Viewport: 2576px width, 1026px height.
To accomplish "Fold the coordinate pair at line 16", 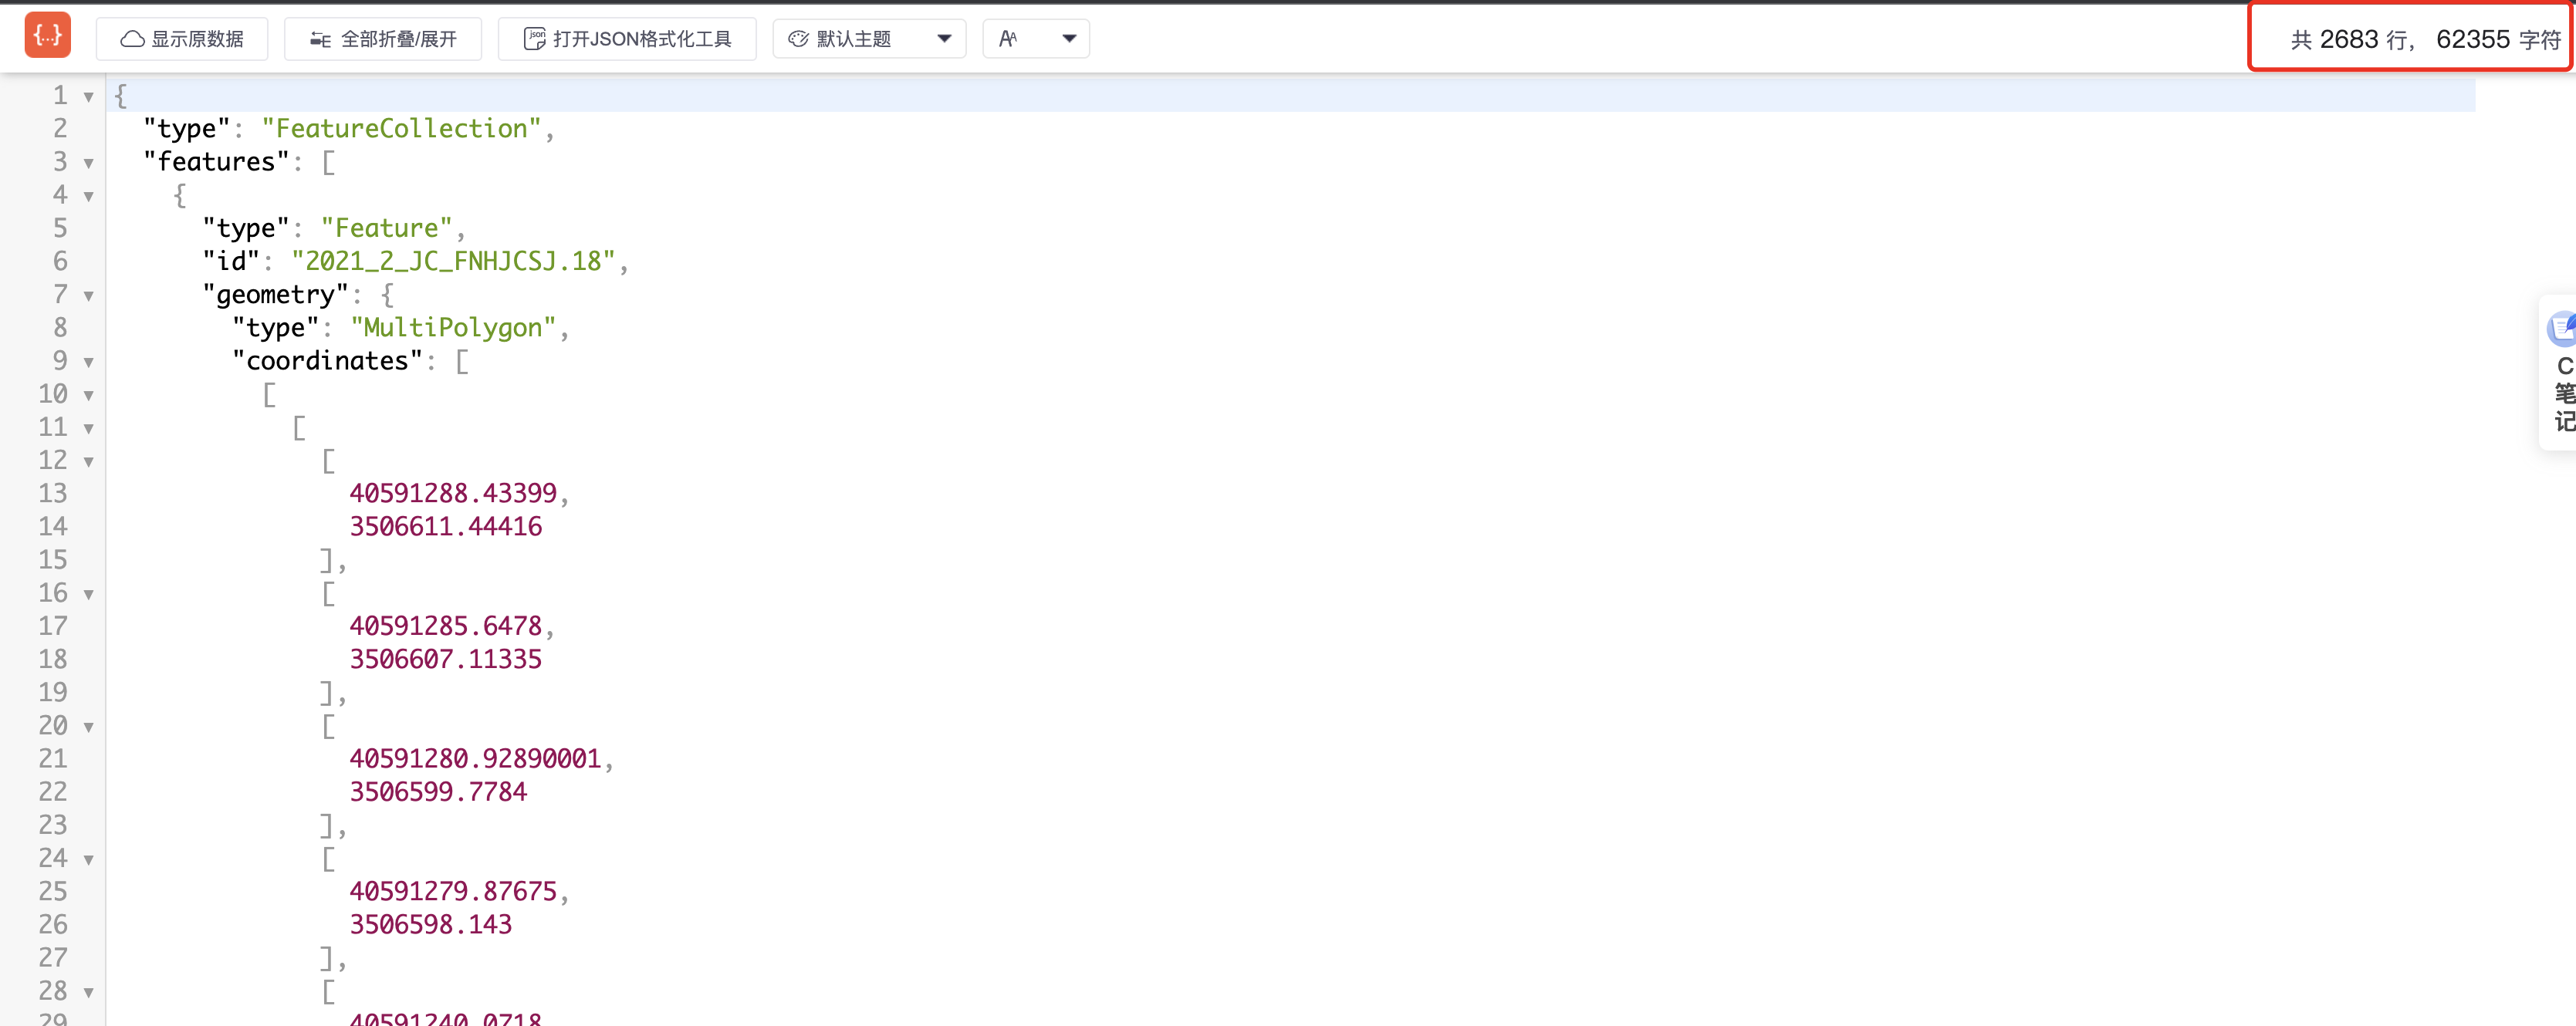I will pos(89,595).
